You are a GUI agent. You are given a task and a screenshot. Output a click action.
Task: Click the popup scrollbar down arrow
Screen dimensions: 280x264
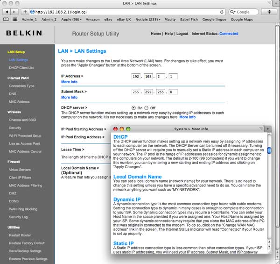click(269, 247)
